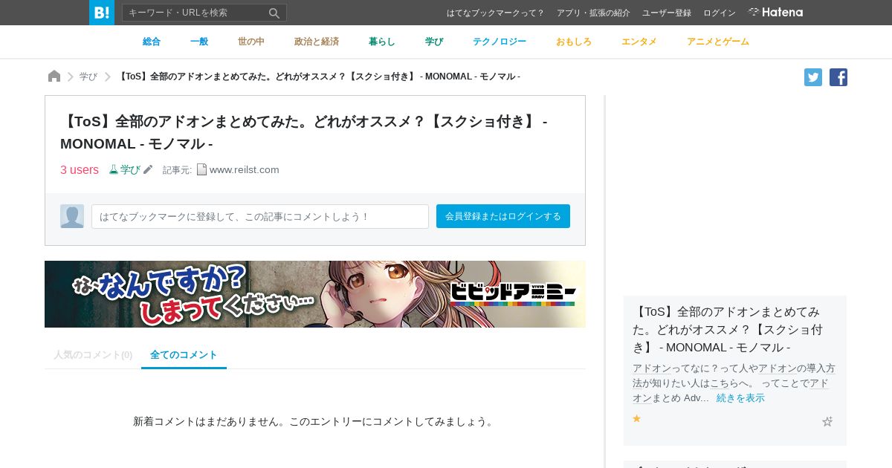Go to the home breadcrumb icon
Viewport: 892px width, 468px height.
[x=54, y=77]
